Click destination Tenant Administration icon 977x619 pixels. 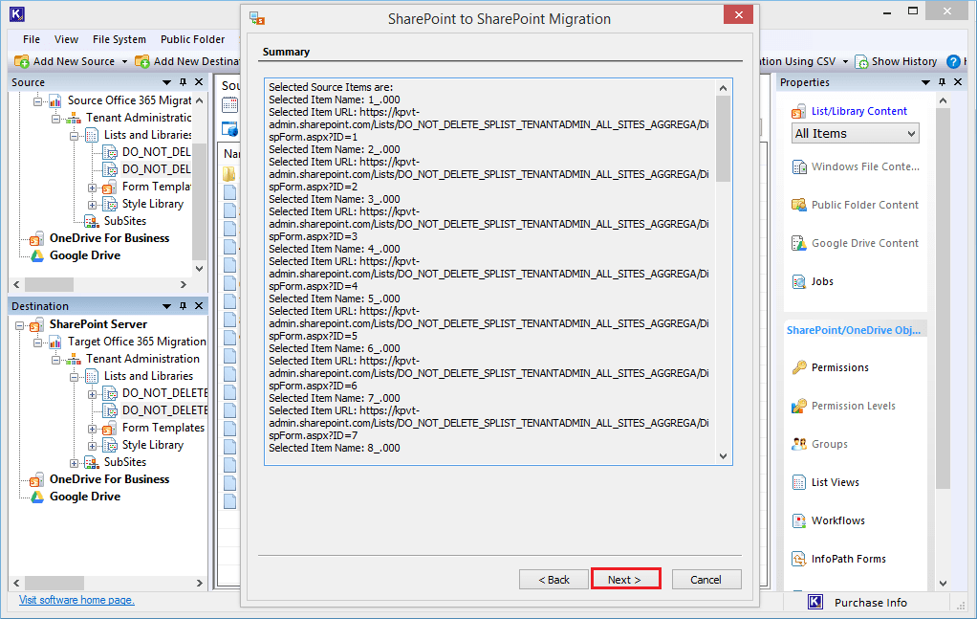click(74, 359)
